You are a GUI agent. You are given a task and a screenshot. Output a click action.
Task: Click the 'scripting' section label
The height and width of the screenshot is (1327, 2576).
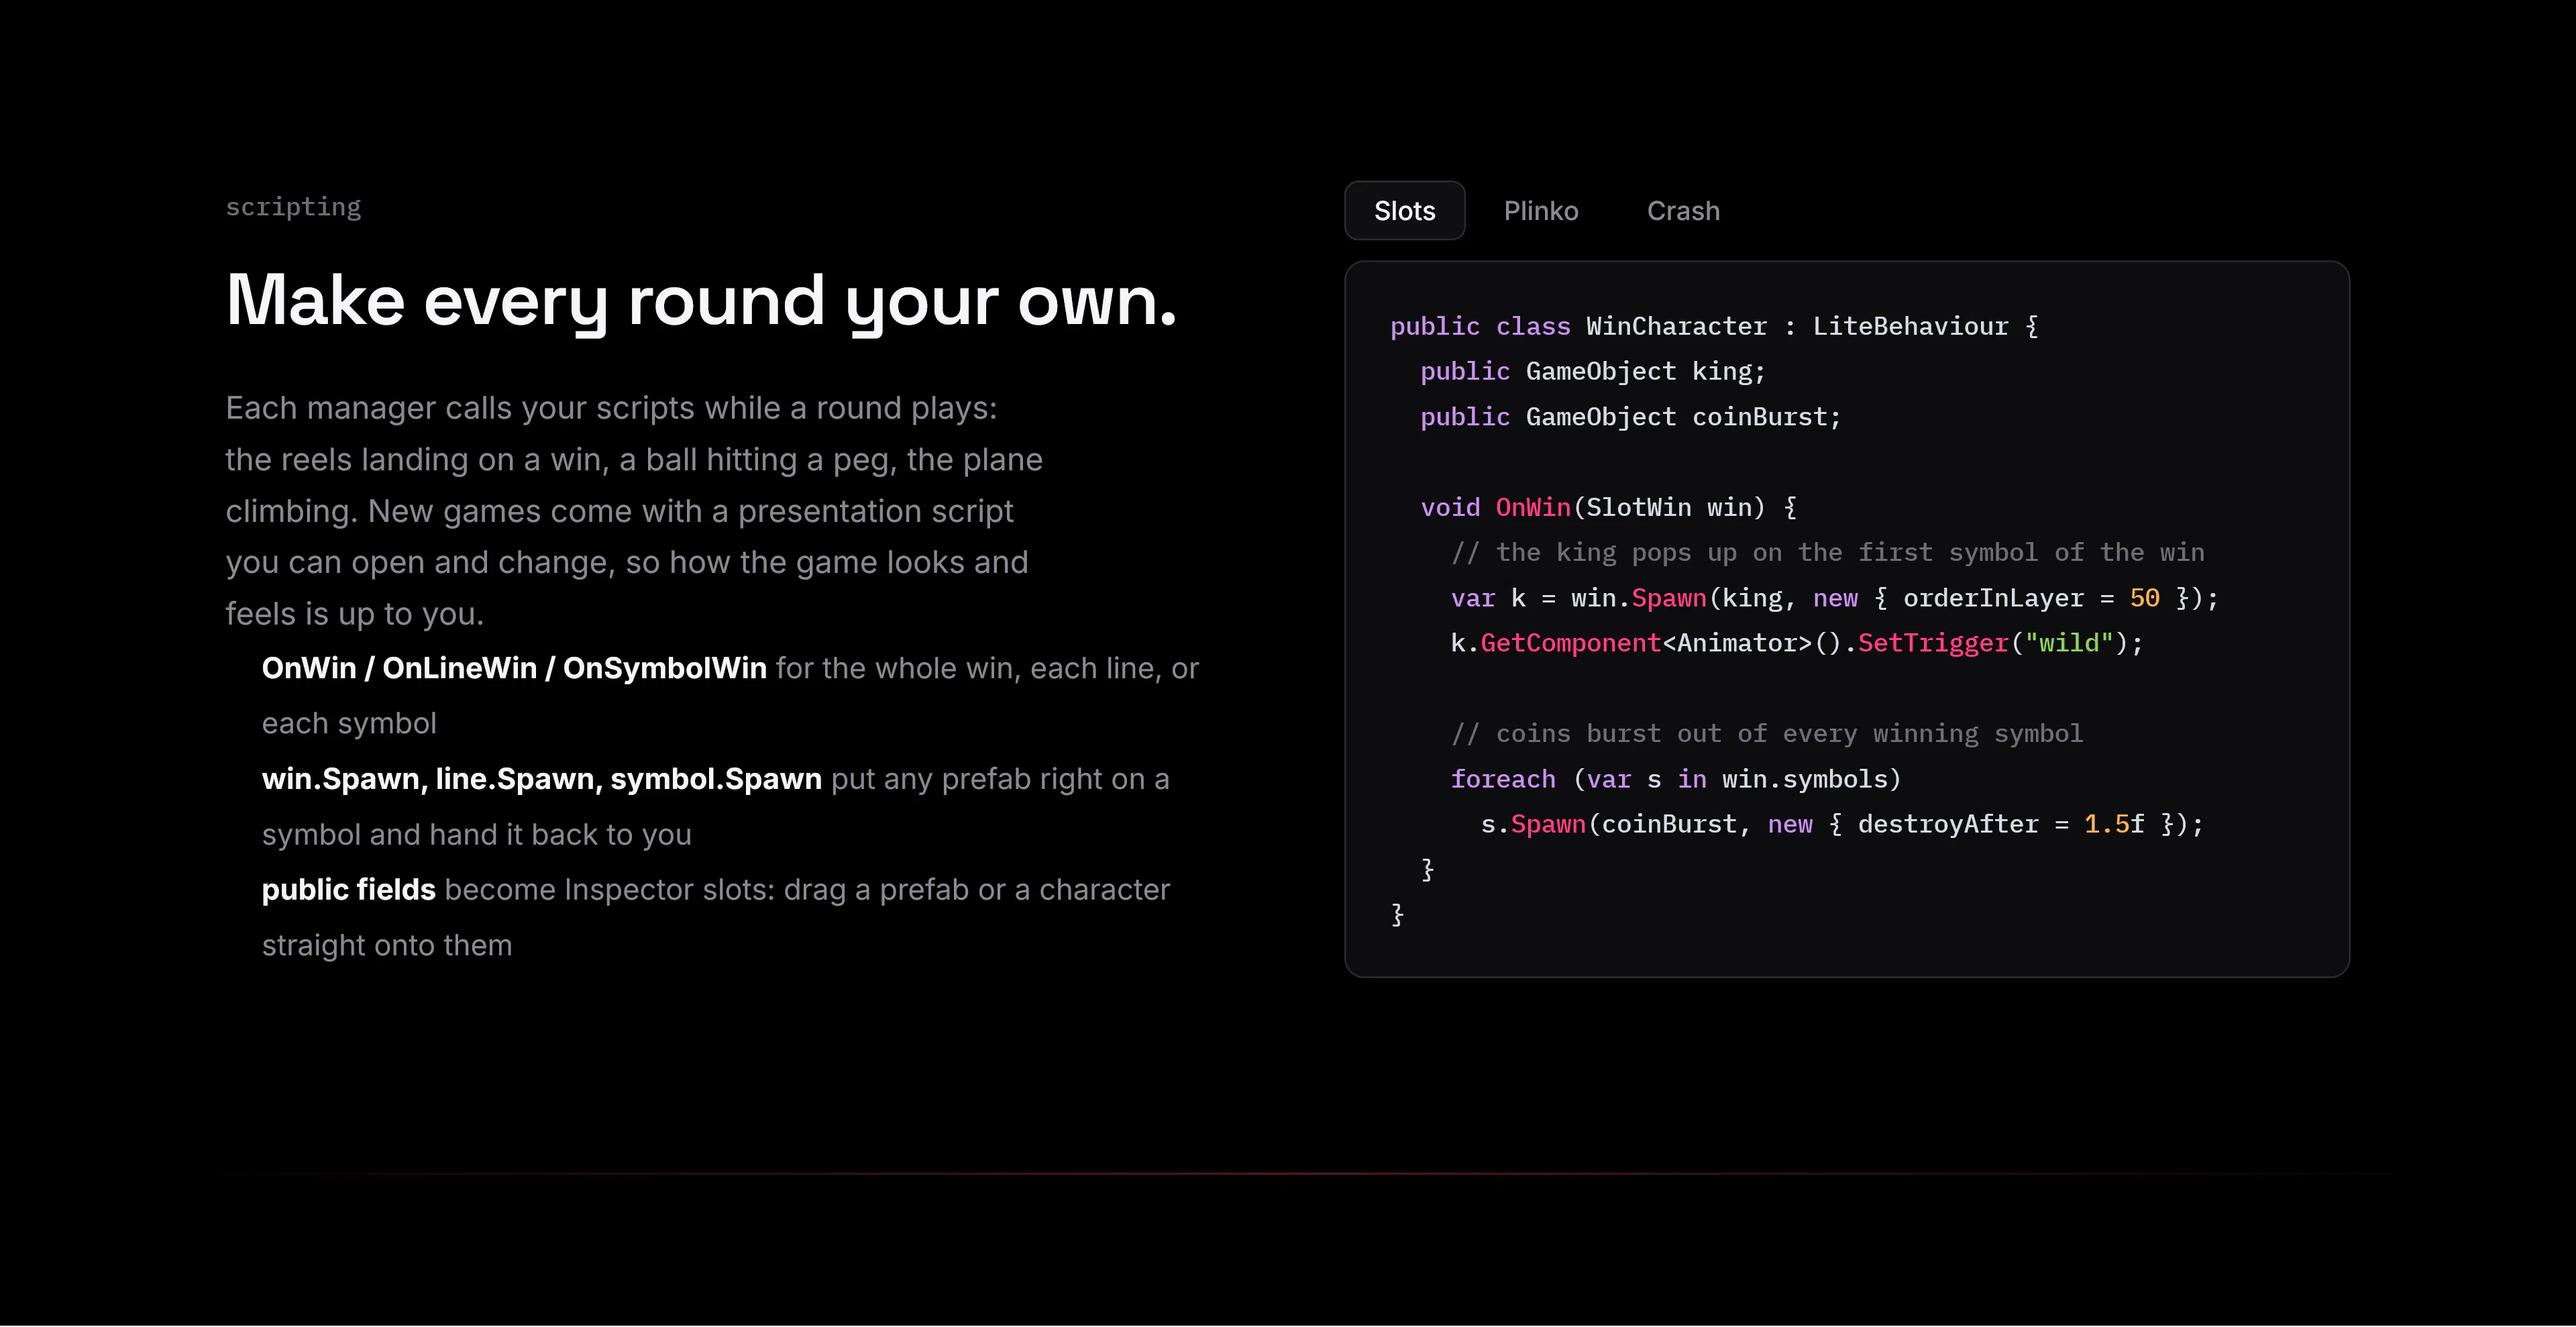point(293,207)
